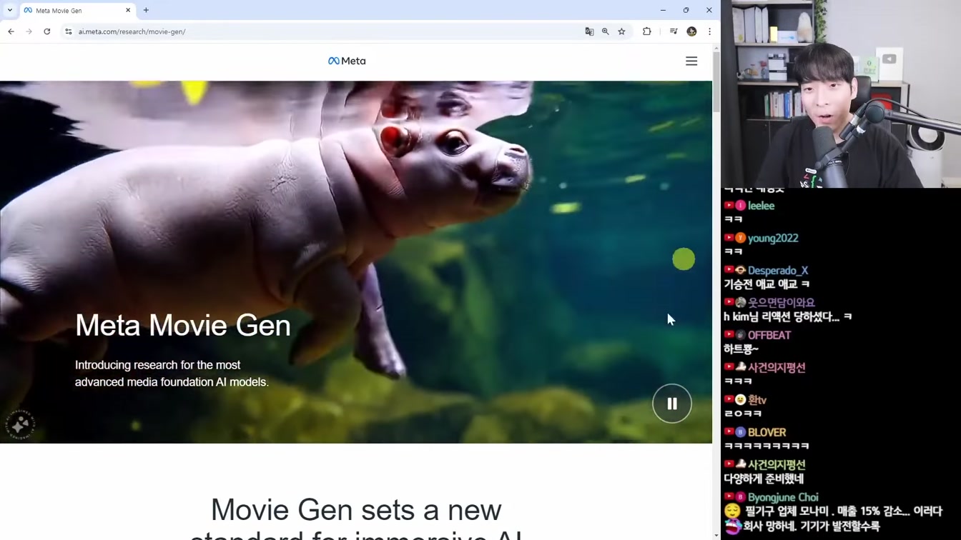This screenshot has width=961, height=540.
Task: Select the Meta Movie Gen tab
Action: (77, 11)
